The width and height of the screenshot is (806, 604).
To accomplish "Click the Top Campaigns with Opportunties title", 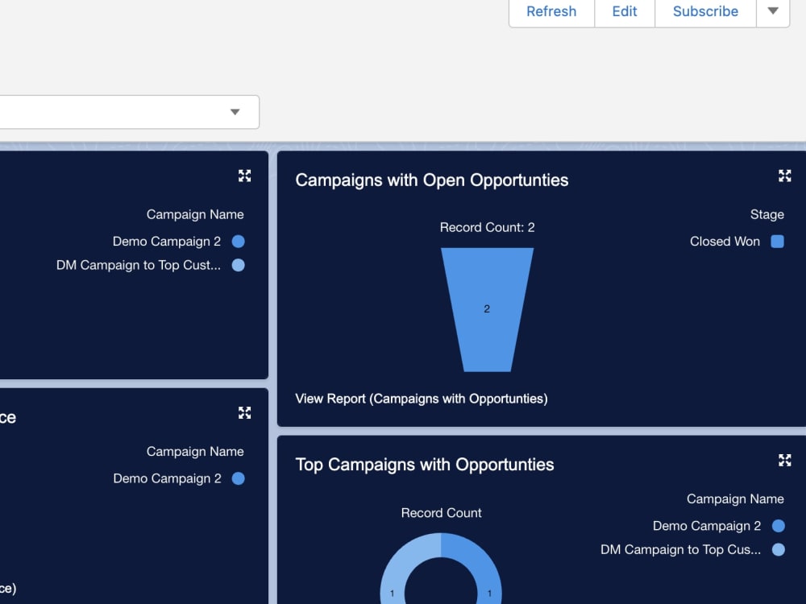I will tap(425, 465).
